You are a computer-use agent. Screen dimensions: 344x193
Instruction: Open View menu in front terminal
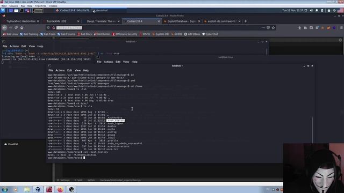(77, 70)
